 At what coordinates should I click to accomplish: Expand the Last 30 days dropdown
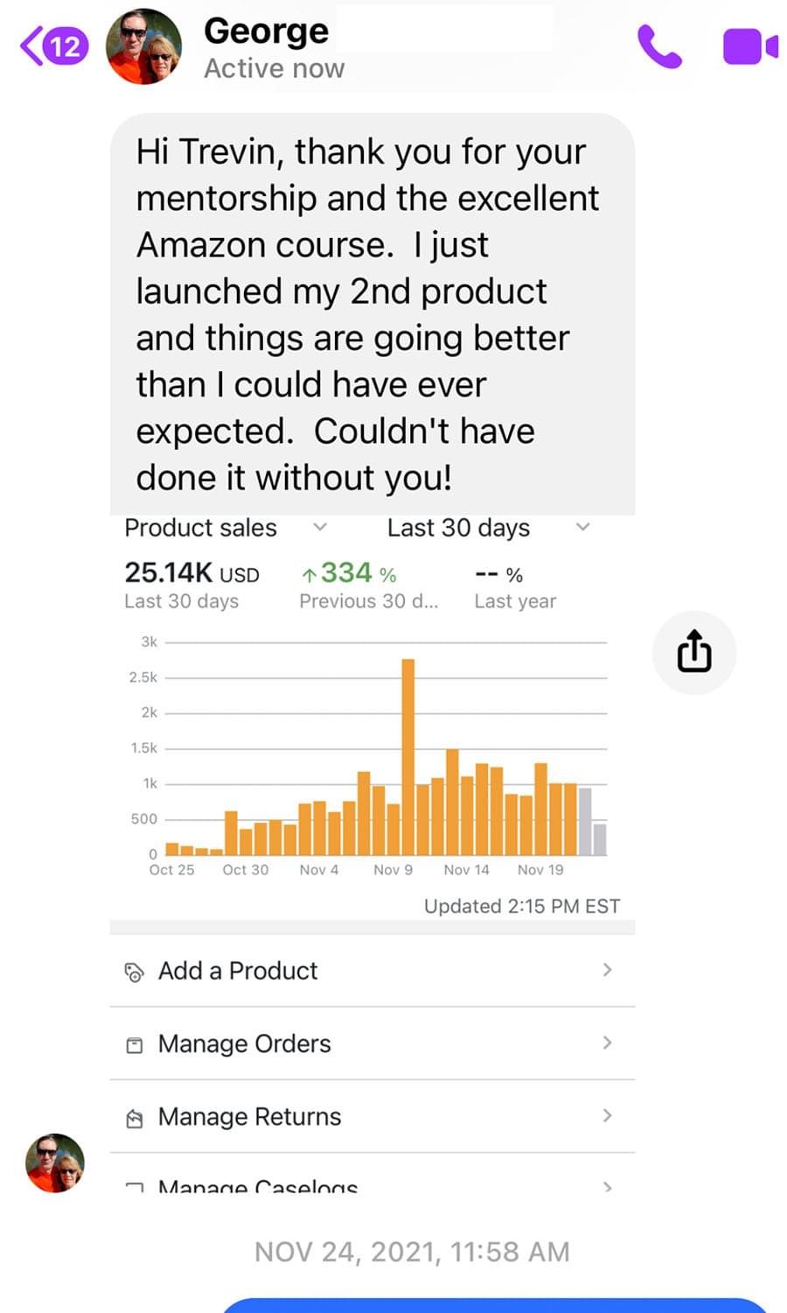click(x=583, y=527)
